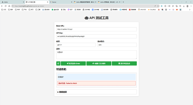The width and height of the screenshot is (193, 105).
Task: Open the browser extensions puzzle icon
Action: pyautogui.click(x=165, y=6)
